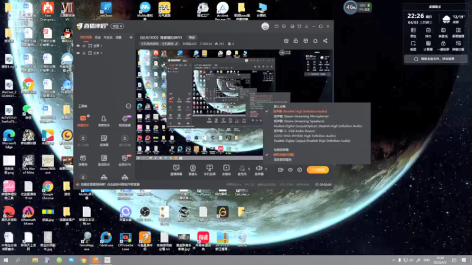Open the 歌词助手 tool
Image resolution: width=472 pixels, height=265 pixels.
coord(104,160)
